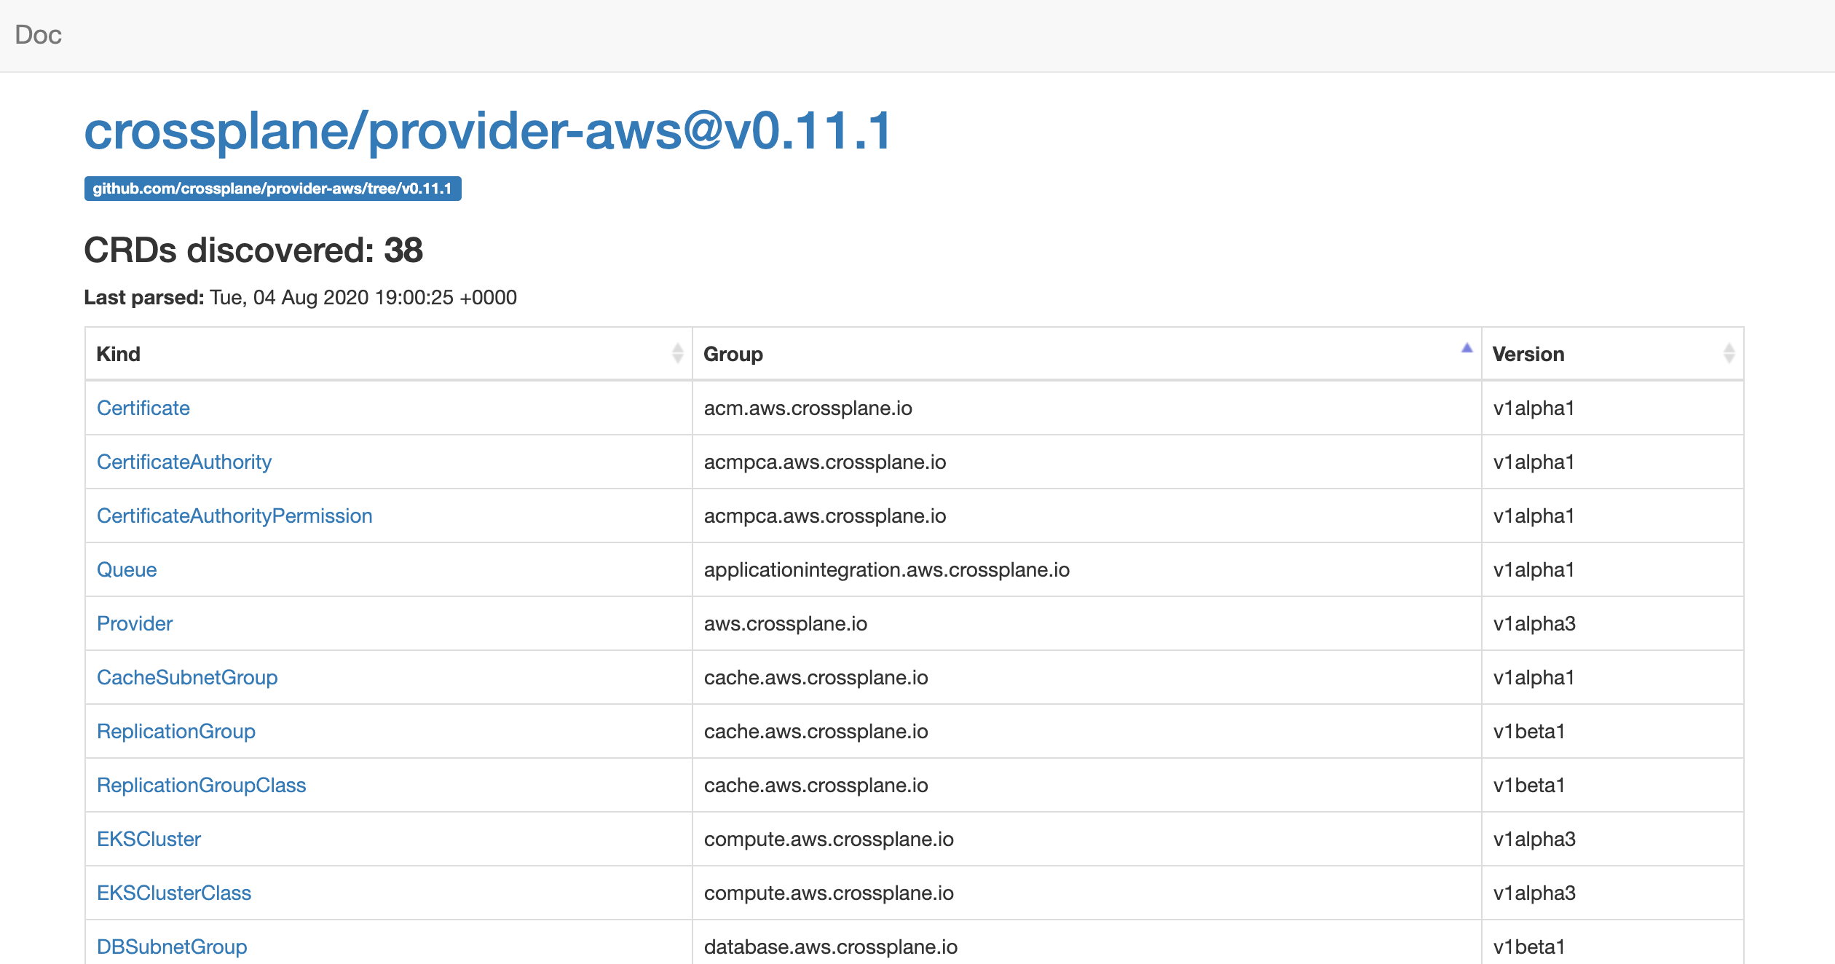Open the Provider CRD link

click(135, 623)
